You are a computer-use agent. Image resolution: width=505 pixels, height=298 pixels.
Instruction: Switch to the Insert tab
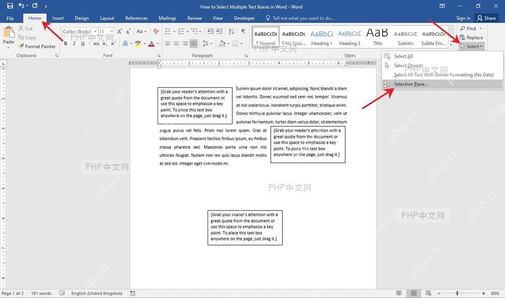tap(58, 18)
